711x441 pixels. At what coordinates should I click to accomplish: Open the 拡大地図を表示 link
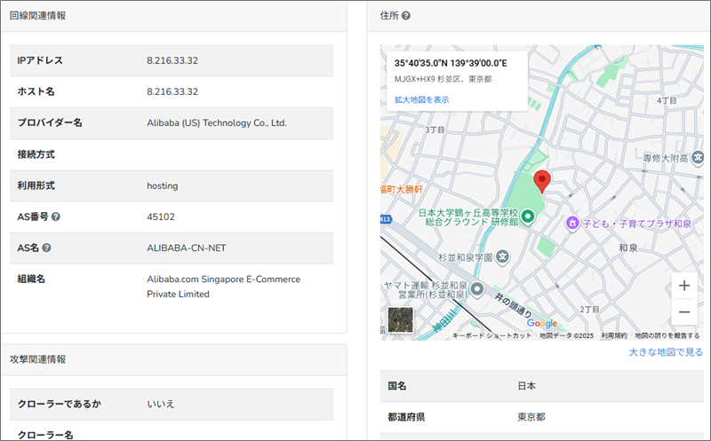click(421, 99)
